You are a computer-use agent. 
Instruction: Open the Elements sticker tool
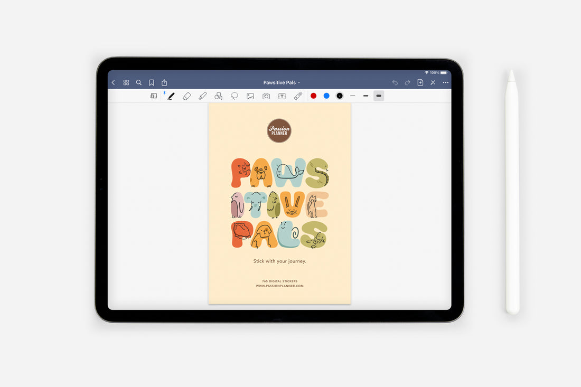coord(297,96)
